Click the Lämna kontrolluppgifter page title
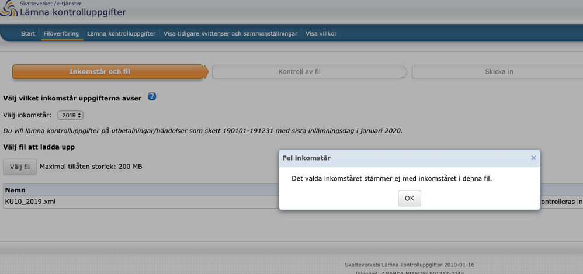Viewport: 583px width, 274px height. [73, 12]
